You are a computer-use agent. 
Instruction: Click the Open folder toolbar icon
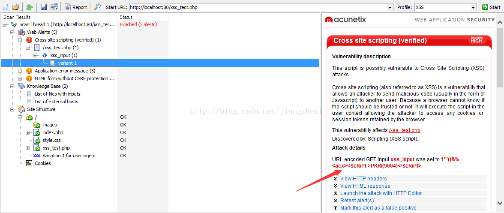pyautogui.click(x=16, y=7)
